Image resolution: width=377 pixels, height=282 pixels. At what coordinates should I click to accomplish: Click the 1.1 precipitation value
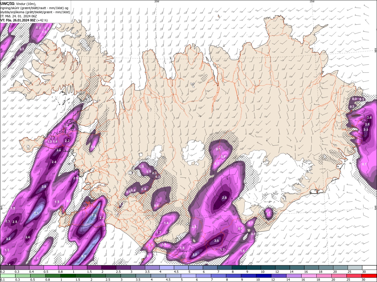(x=37, y=258)
